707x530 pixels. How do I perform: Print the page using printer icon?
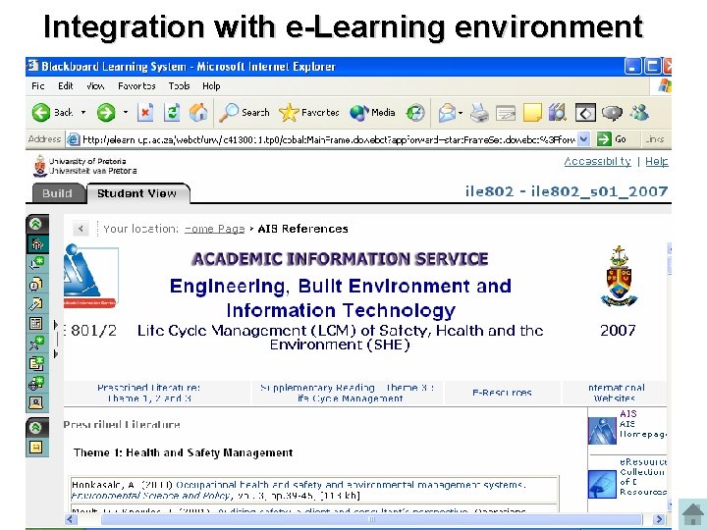479,113
